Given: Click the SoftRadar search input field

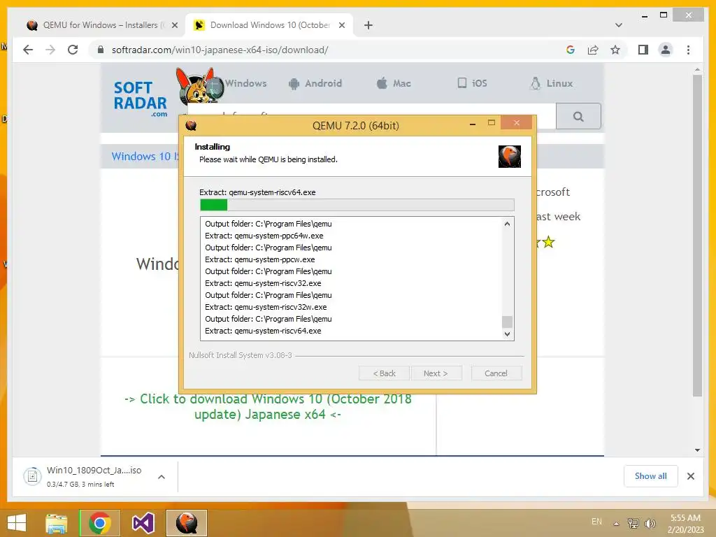Looking at the screenshot, I should 371,110.
